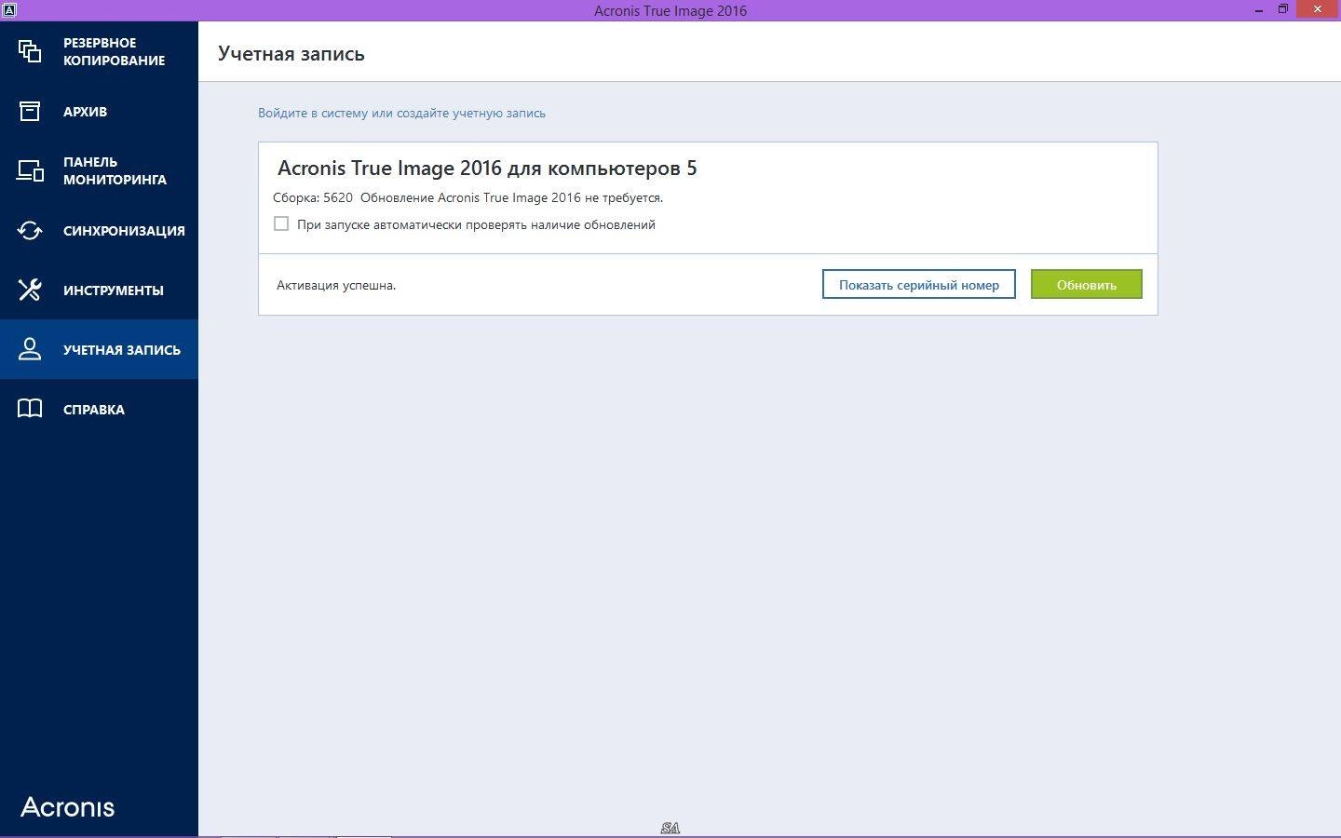This screenshot has height=838, width=1341.
Task: Switch to ПАНЕЛЬ МОНИТОРИНГА
Action: click(99, 170)
